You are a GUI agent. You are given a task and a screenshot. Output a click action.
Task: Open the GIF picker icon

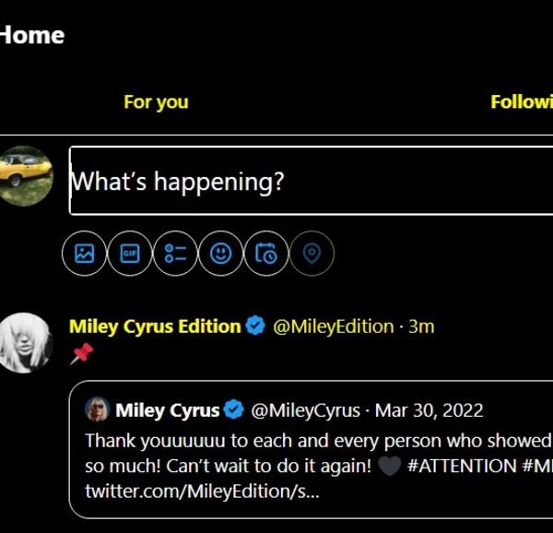130,254
